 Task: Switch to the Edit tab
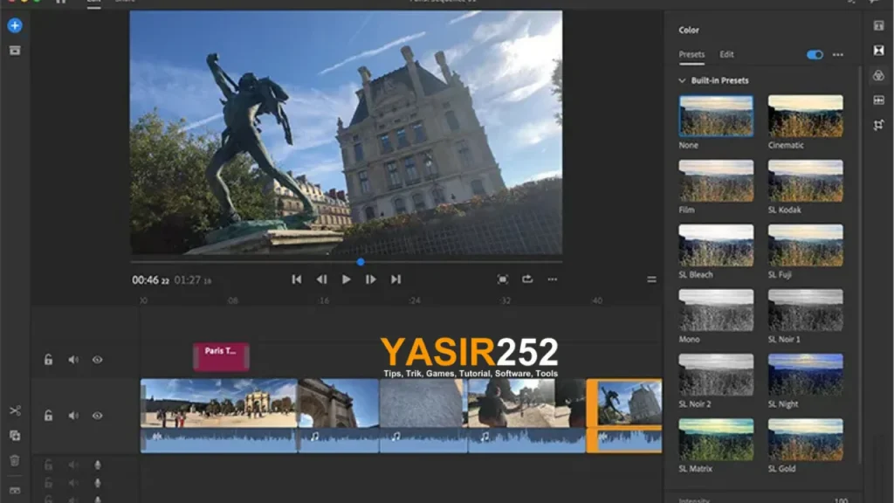click(x=726, y=55)
